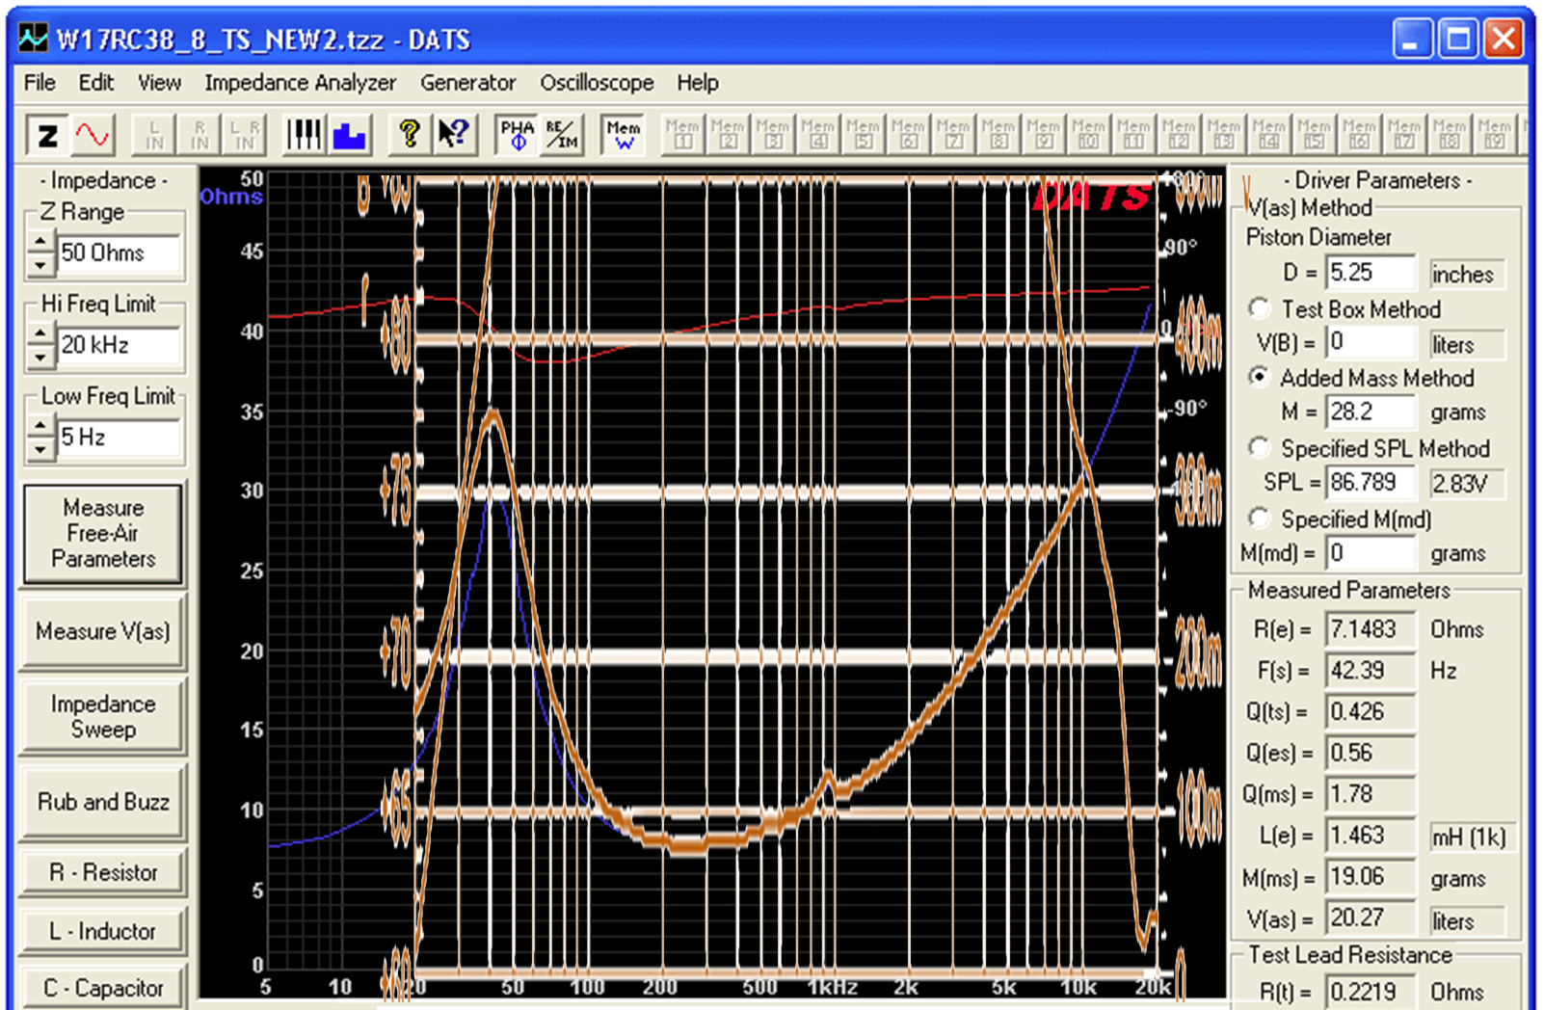Open the View menu
This screenshot has height=1010, width=1544.
click(x=159, y=83)
